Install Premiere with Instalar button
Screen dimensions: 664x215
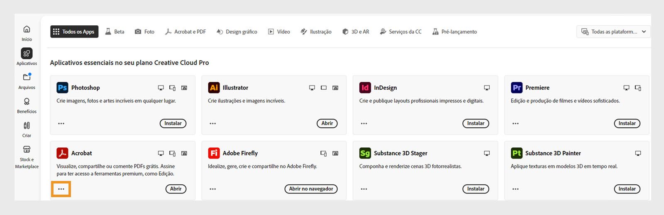pos(627,123)
